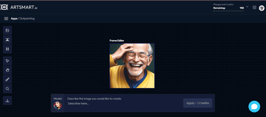Click the magnifier zoom tool

7,89
